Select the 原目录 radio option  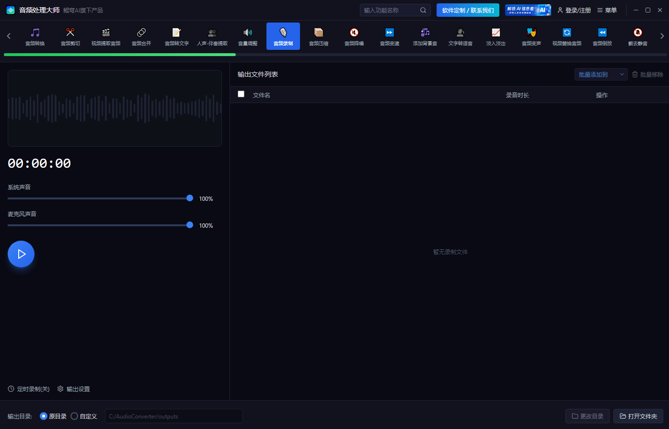pyautogui.click(x=44, y=416)
